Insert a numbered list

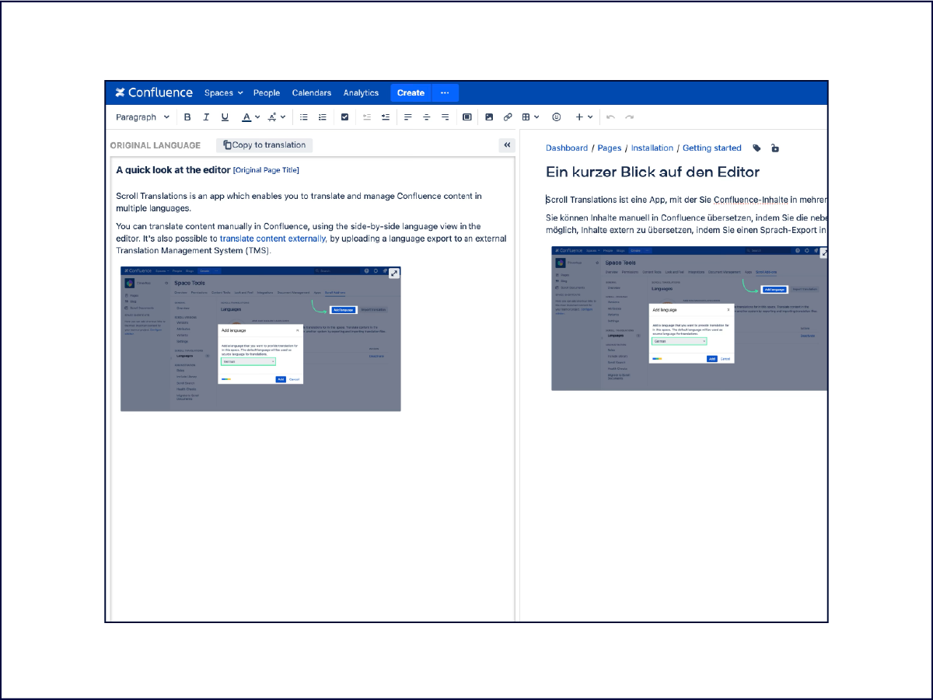[323, 117]
